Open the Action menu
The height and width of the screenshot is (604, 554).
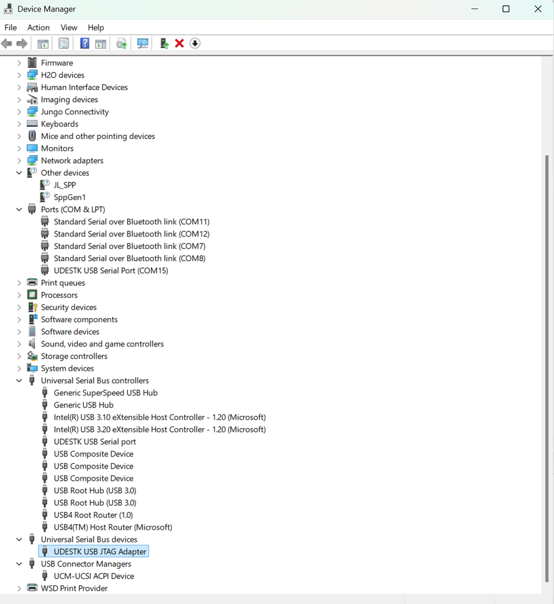(x=38, y=27)
